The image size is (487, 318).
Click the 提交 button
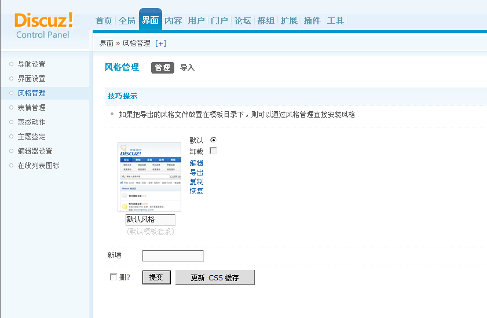pyautogui.click(x=156, y=277)
